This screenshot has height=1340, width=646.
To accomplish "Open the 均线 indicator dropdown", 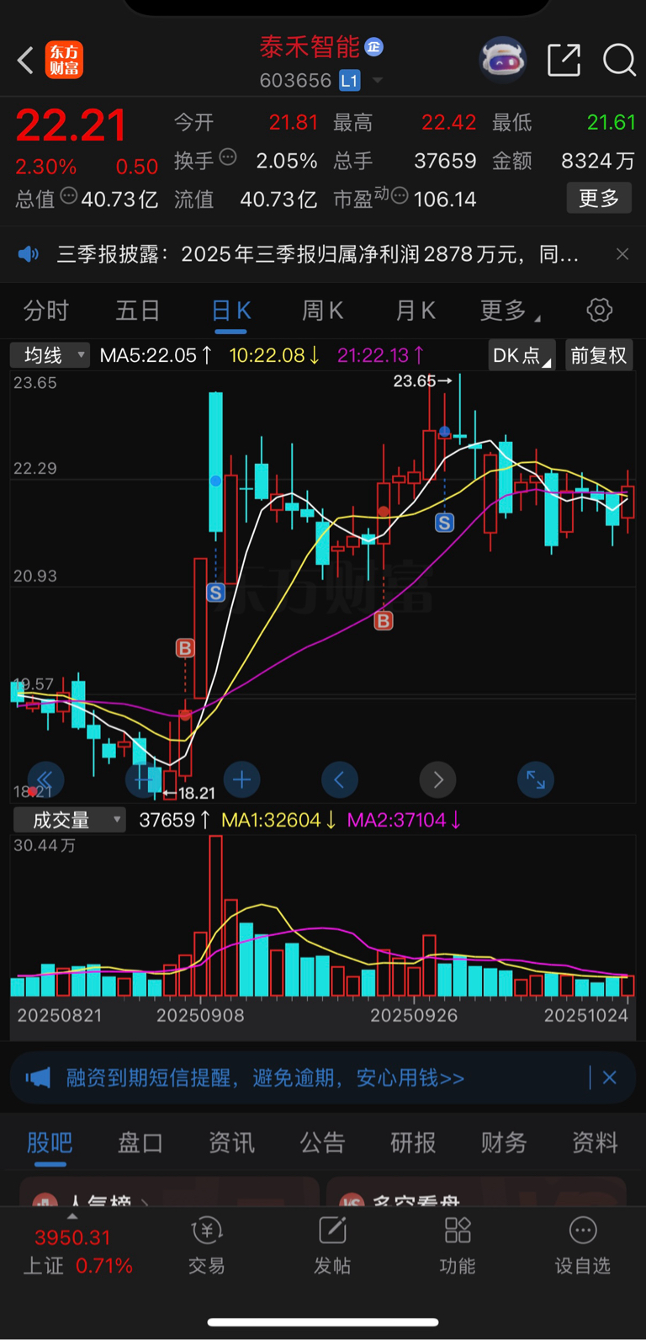I will [x=50, y=355].
